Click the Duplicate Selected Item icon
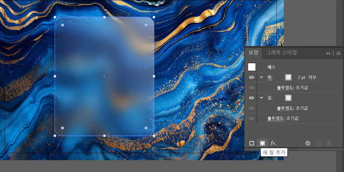 pyautogui.click(x=319, y=143)
